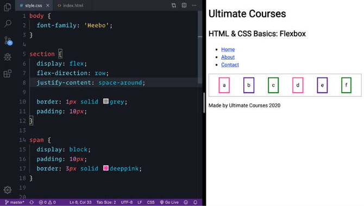Click the green box labeled f

[x=346, y=85]
